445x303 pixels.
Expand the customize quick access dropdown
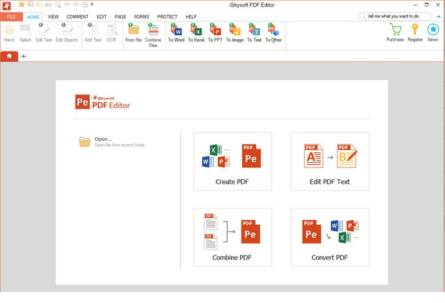pos(92,5)
